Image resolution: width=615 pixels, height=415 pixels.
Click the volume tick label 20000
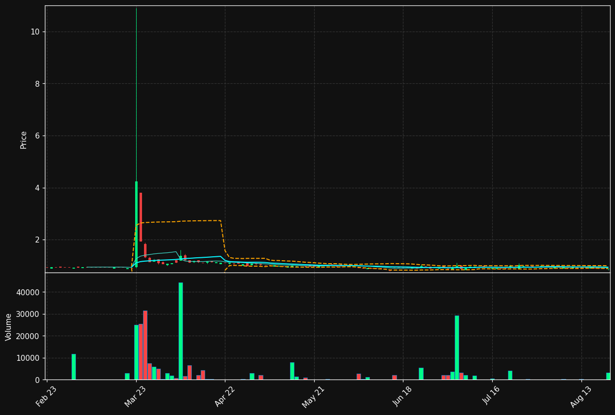point(28,336)
